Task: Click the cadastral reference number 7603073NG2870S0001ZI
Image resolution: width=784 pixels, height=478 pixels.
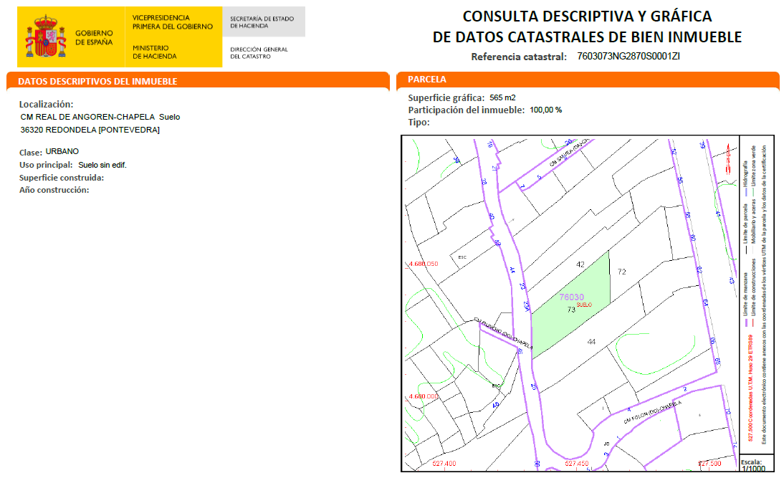Action: [628, 57]
